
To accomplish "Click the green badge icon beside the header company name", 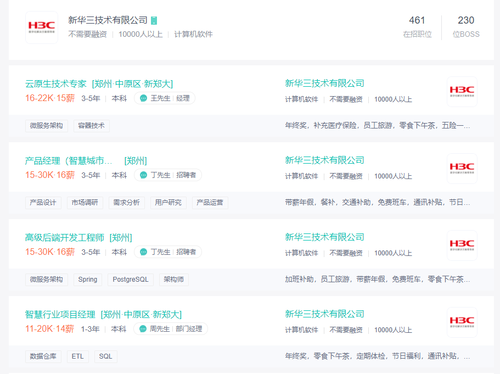I will [154, 20].
